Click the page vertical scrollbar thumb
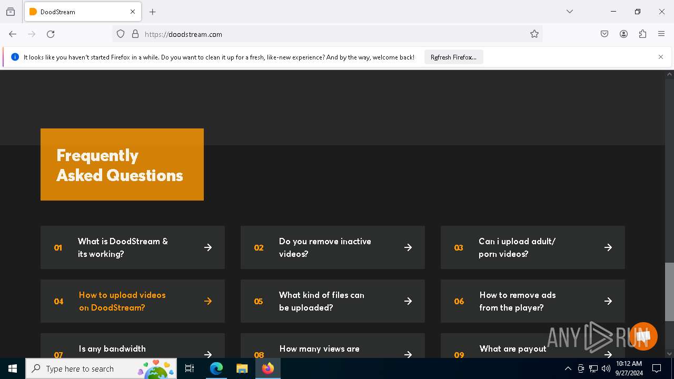The image size is (674, 379). pyautogui.click(x=669, y=292)
